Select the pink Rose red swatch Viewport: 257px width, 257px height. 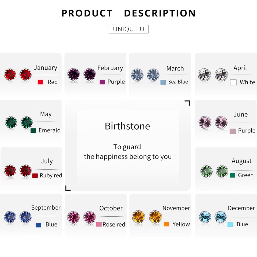click(99, 224)
